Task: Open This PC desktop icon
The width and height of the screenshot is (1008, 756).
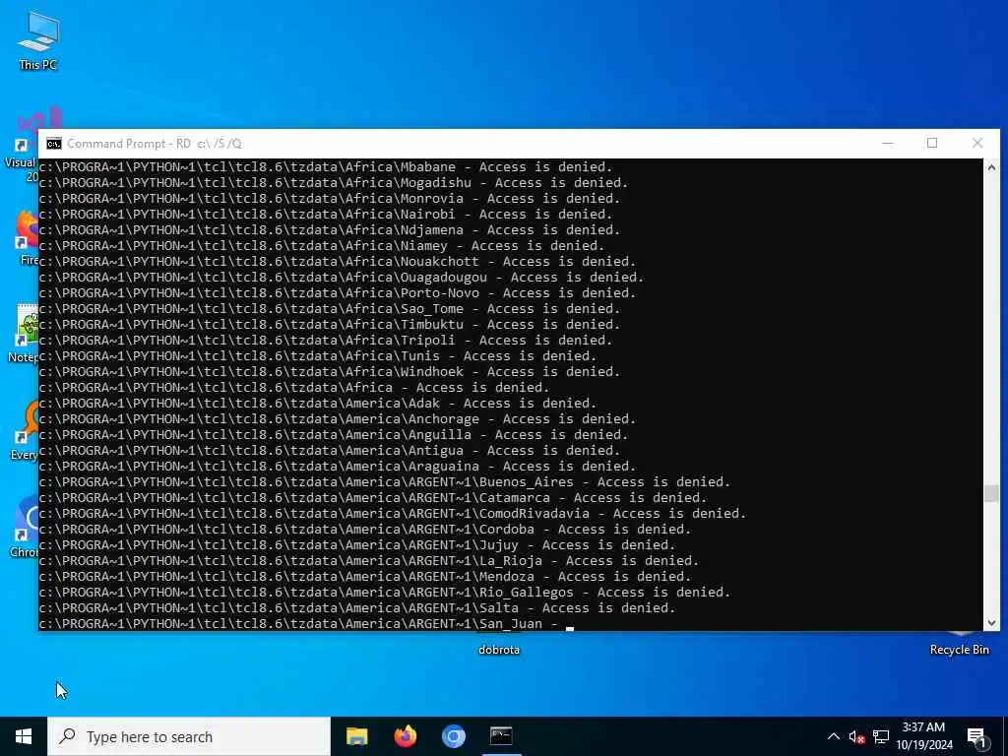Action: tap(38, 41)
